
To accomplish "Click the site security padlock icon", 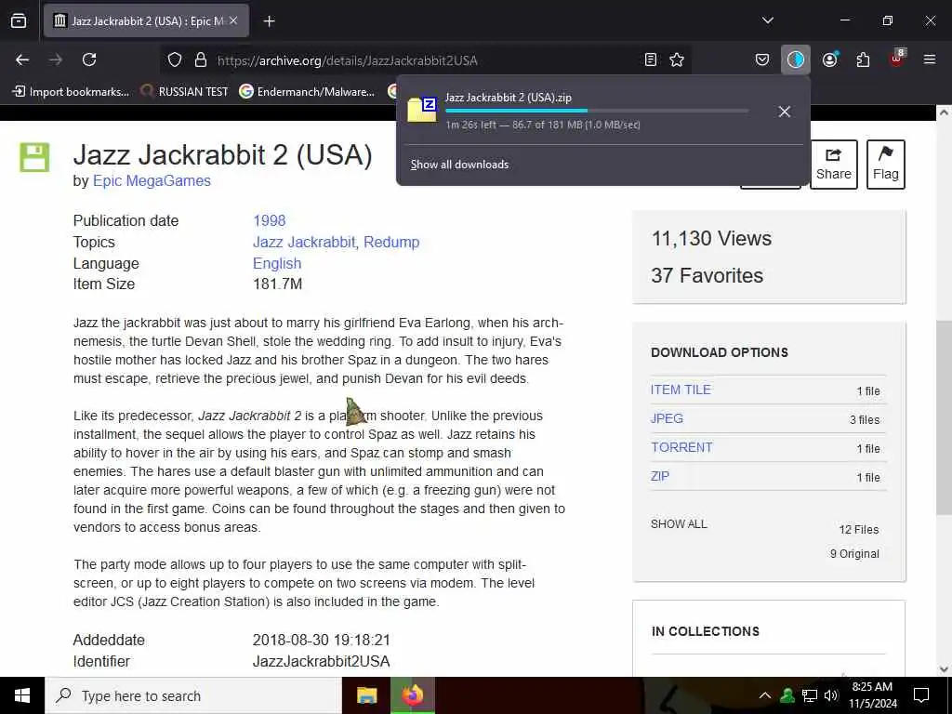I will click(x=201, y=60).
